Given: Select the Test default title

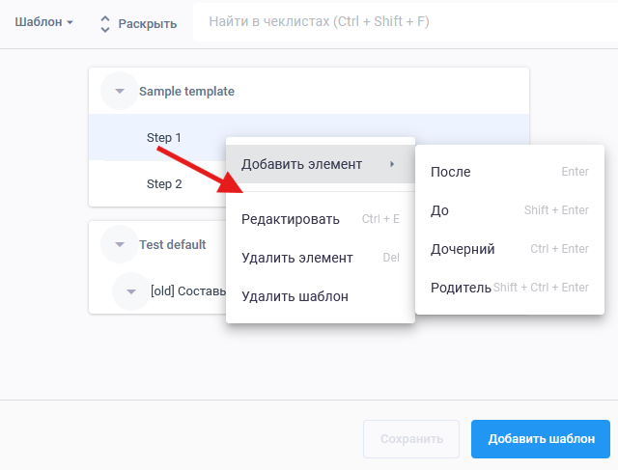Looking at the screenshot, I should [x=172, y=245].
